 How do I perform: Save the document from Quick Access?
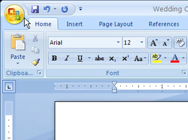[x=35, y=9]
